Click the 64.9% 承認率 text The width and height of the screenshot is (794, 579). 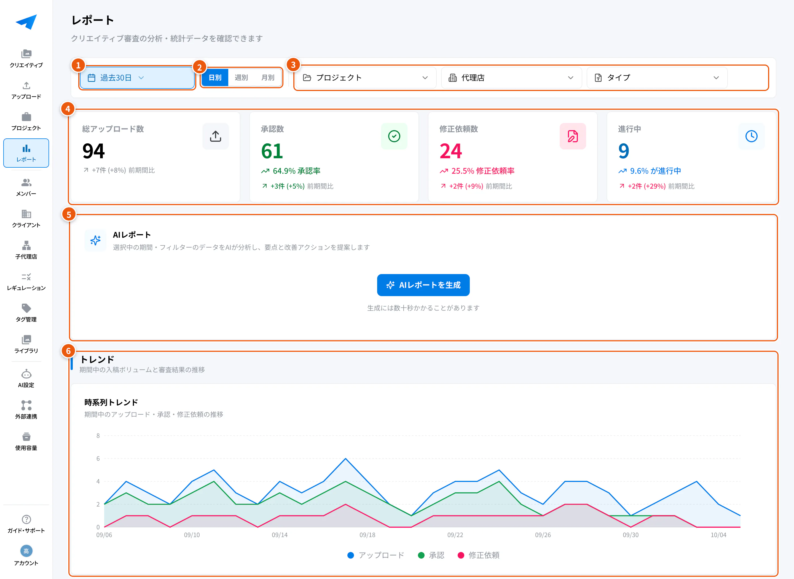click(296, 171)
